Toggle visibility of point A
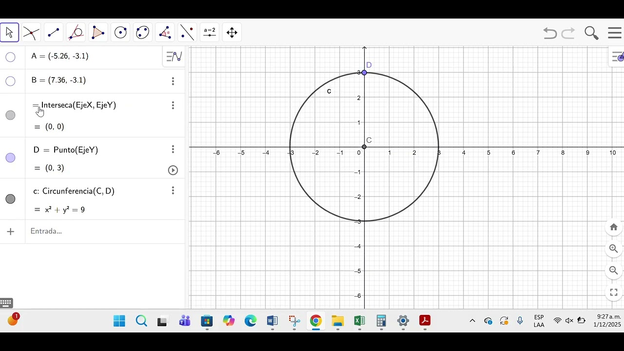 (x=10, y=57)
